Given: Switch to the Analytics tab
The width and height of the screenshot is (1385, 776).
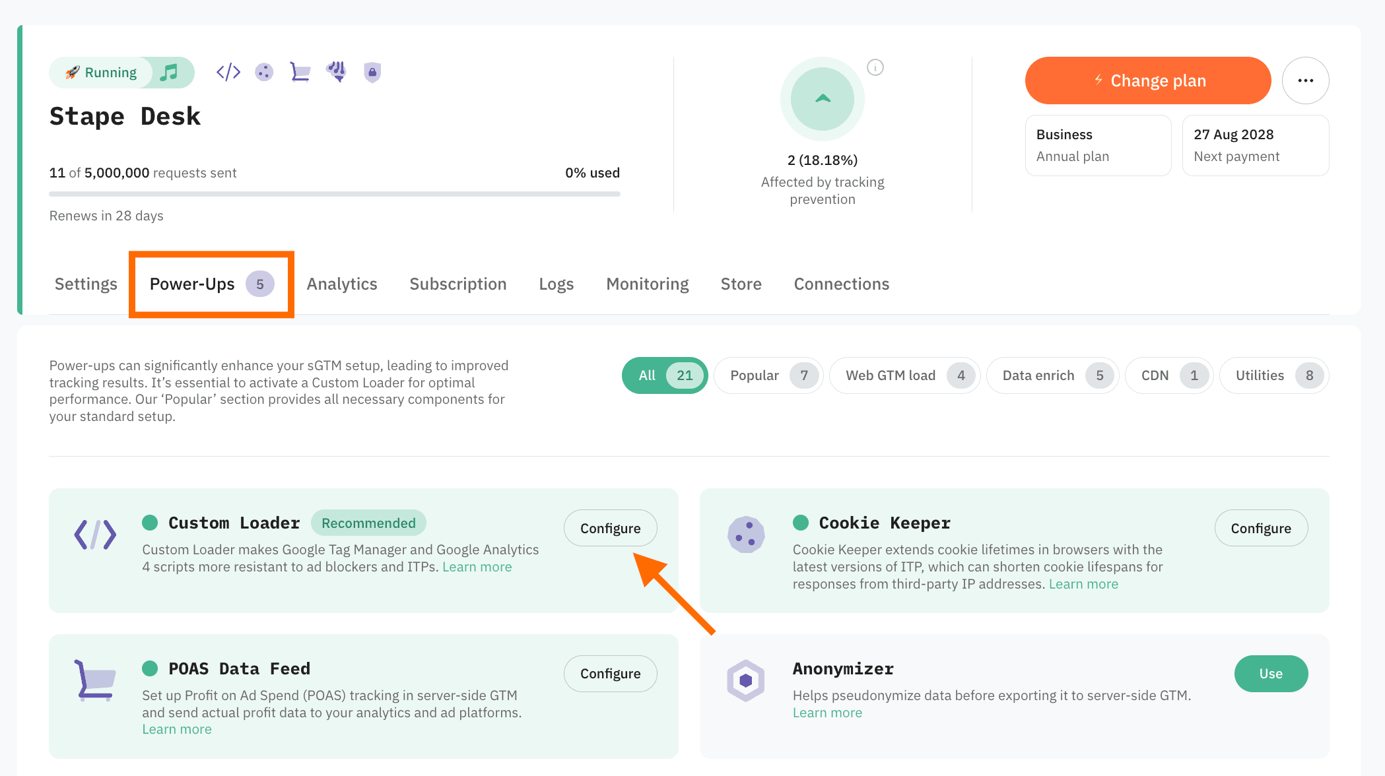Looking at the screenshot, I should [342, 284].
